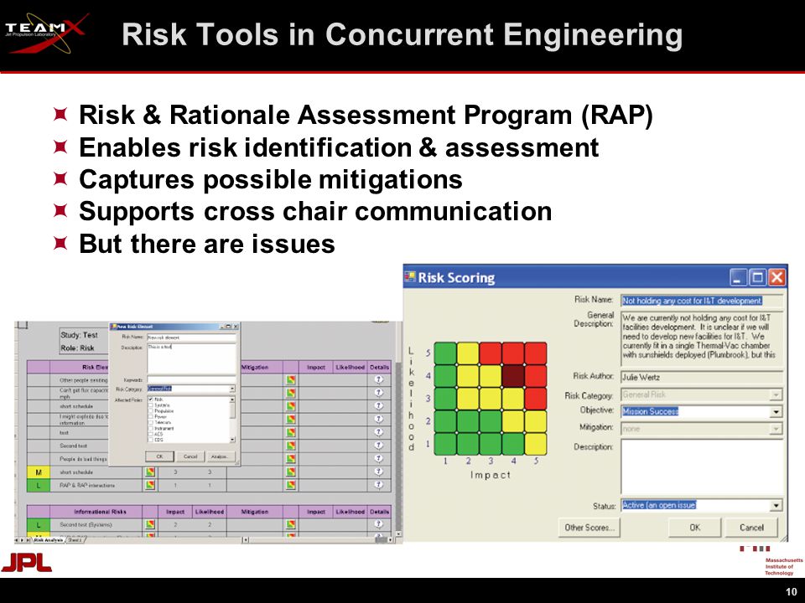Open details question-mark for 'Can't get flux capacitor' row
This screenshot has width=805, height=603.
pyautogui.click(x=379, y=392)
